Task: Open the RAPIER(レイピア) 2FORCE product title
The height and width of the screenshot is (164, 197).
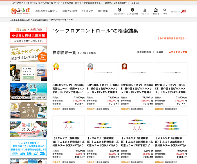Action: point(137,88)
